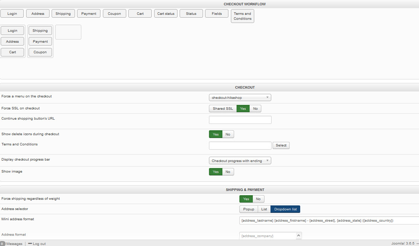Click the 'Force SSL on checkout' label
Image resolution: width=419 pixels, height=246 pixels.
click(x=21, y=108)
